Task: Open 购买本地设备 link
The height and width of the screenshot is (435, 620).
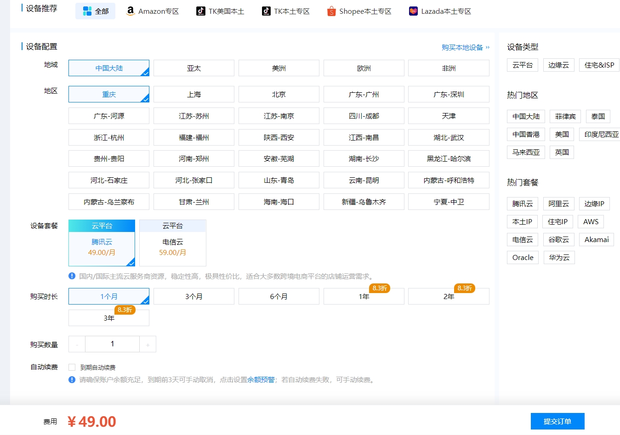Action: [461, 47]
